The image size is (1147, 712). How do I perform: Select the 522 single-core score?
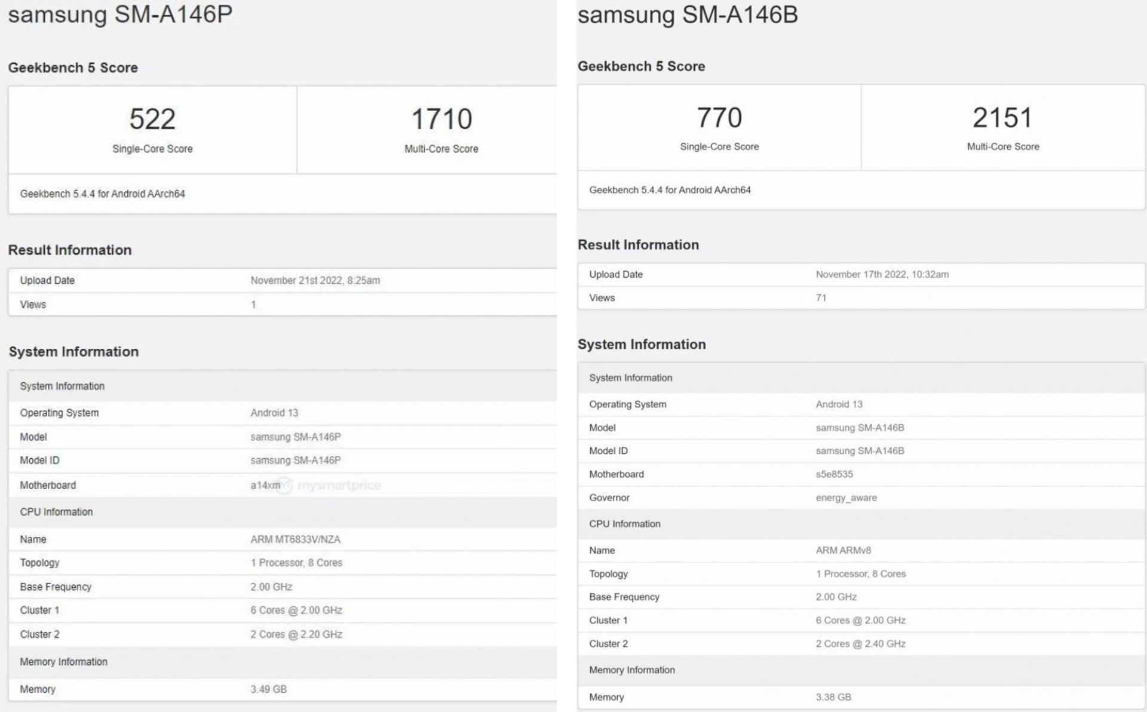point(152,119)
